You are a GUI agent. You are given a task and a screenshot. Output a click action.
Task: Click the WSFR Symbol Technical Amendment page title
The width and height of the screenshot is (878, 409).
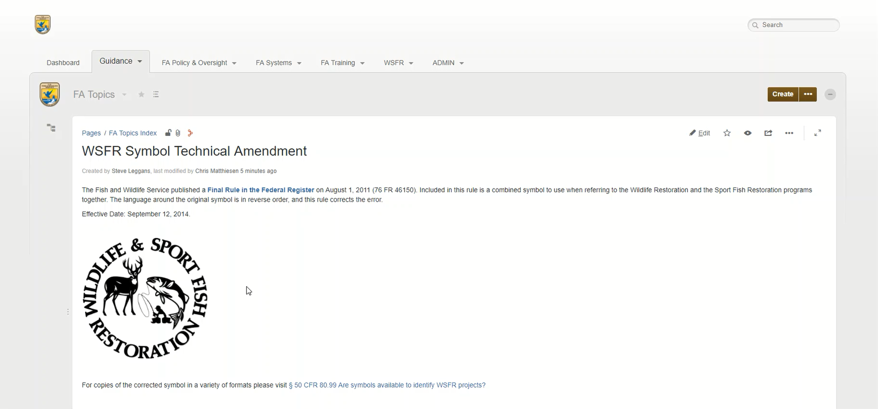pyautogui.click(x=194, y=151)
